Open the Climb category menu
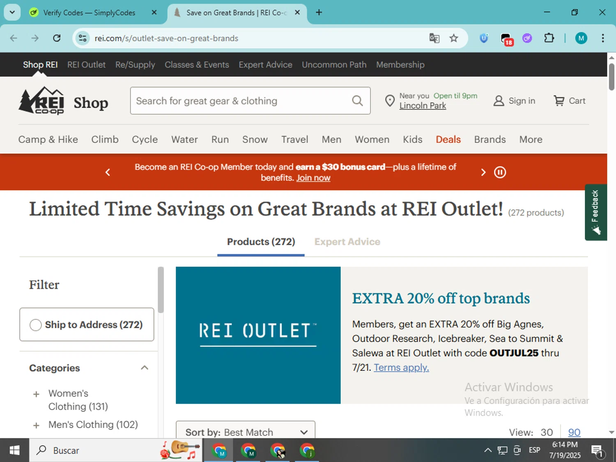This screenshot has width=616, height=462. pos(105,140)
